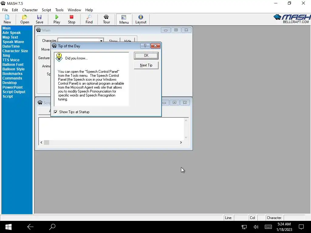
Task: Expand the Character dropdown in Main window
Action: [101, 41]
